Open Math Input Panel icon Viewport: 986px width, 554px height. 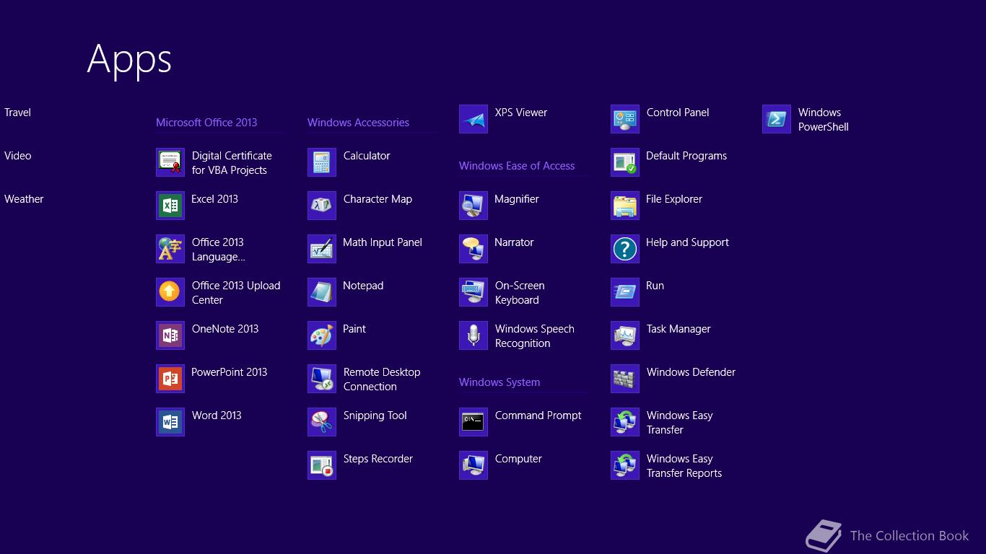322,249
